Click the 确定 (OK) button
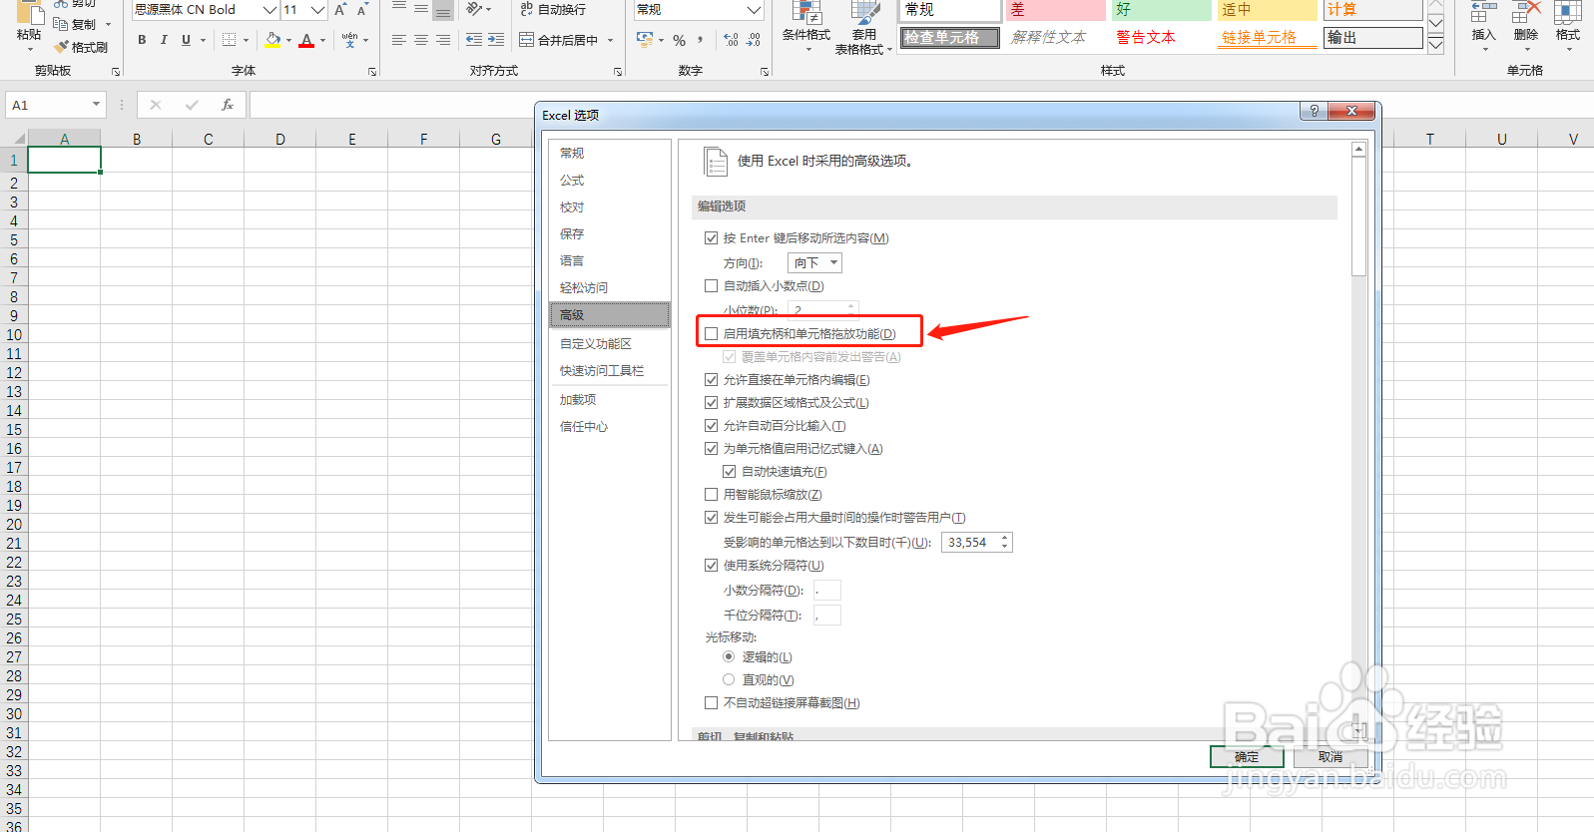 [x=1247, y=757]
